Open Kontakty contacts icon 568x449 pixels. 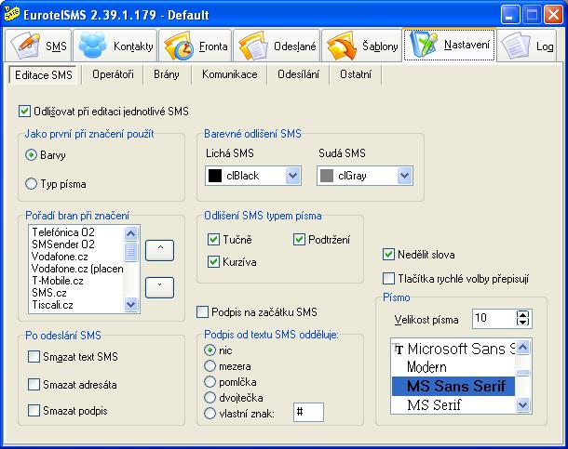click(x=93, y=45)
